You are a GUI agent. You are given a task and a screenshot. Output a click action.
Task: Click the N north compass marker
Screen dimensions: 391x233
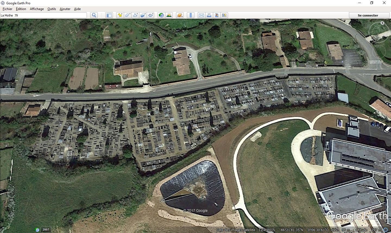pyautogui.click(x=382, y=23)
